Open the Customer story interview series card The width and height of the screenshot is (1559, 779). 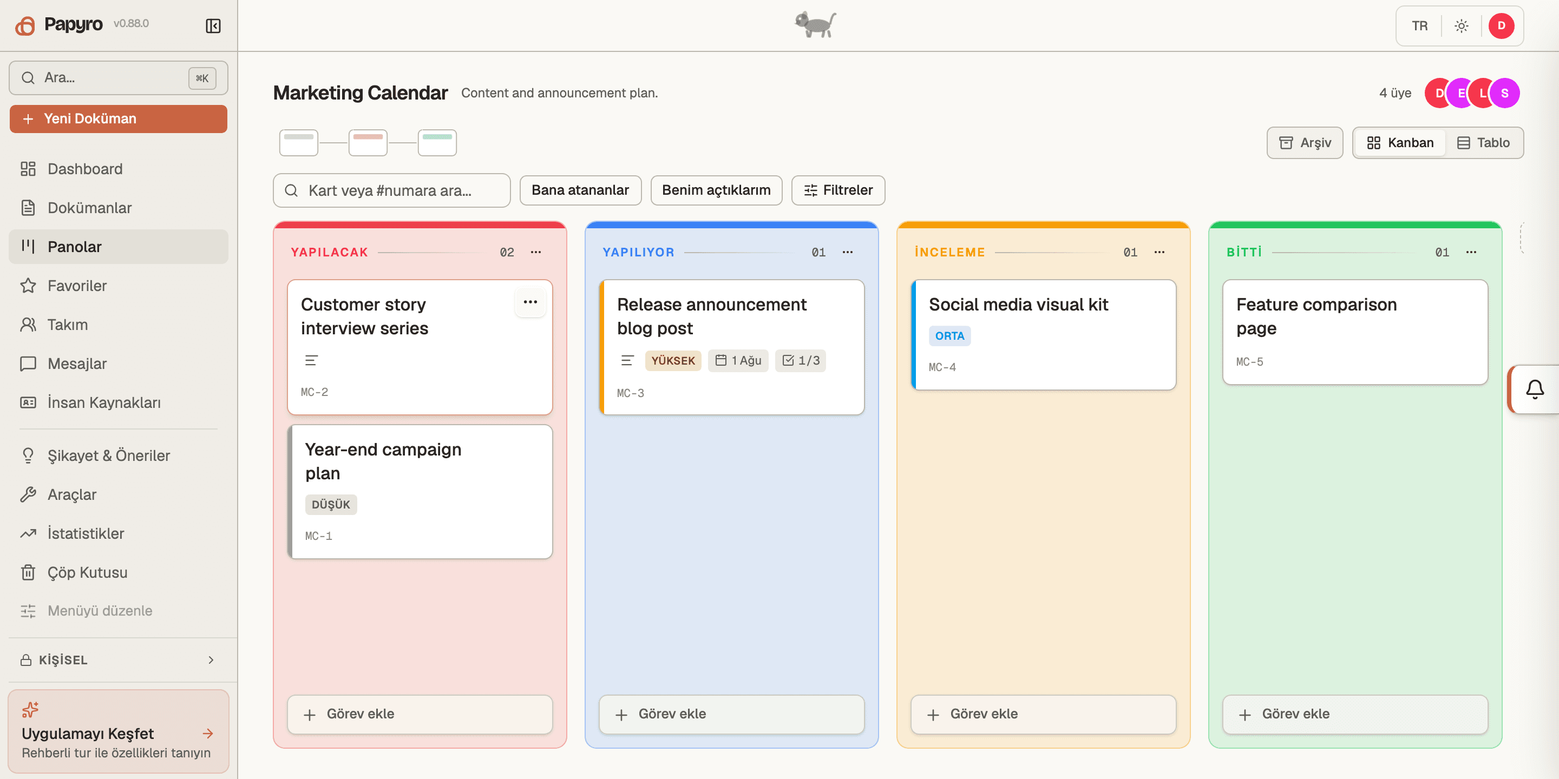pos(420,347)
